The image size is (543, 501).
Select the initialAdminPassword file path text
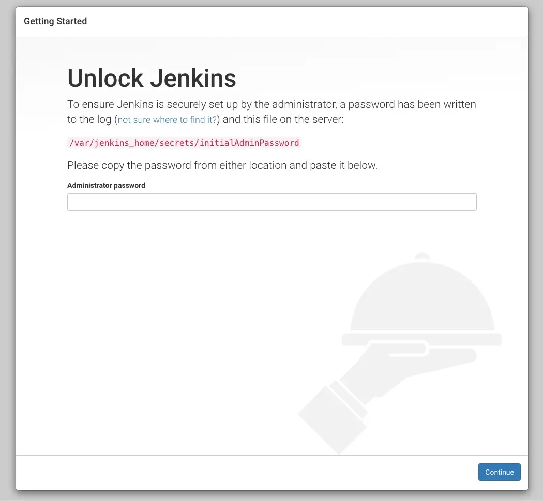[184, 143]
